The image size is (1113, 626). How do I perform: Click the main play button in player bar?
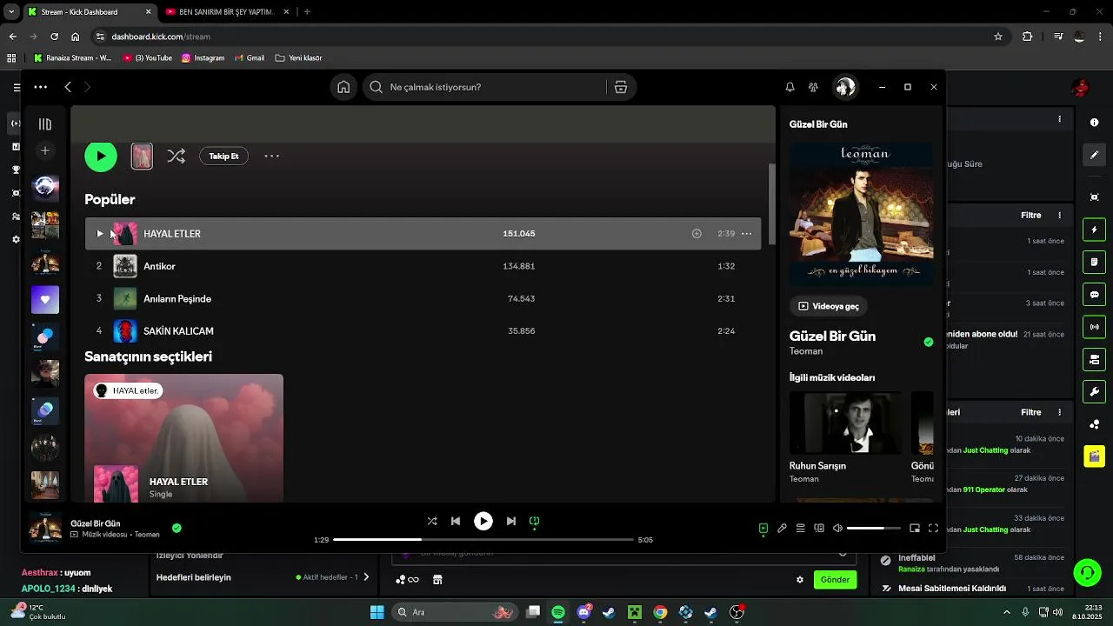[x=483, y=522]
